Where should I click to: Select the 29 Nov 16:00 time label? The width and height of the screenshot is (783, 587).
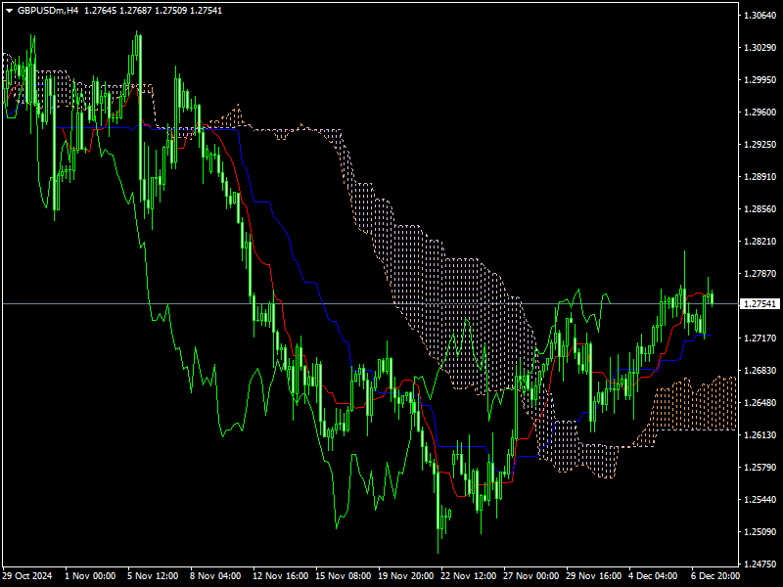[594, 576]
